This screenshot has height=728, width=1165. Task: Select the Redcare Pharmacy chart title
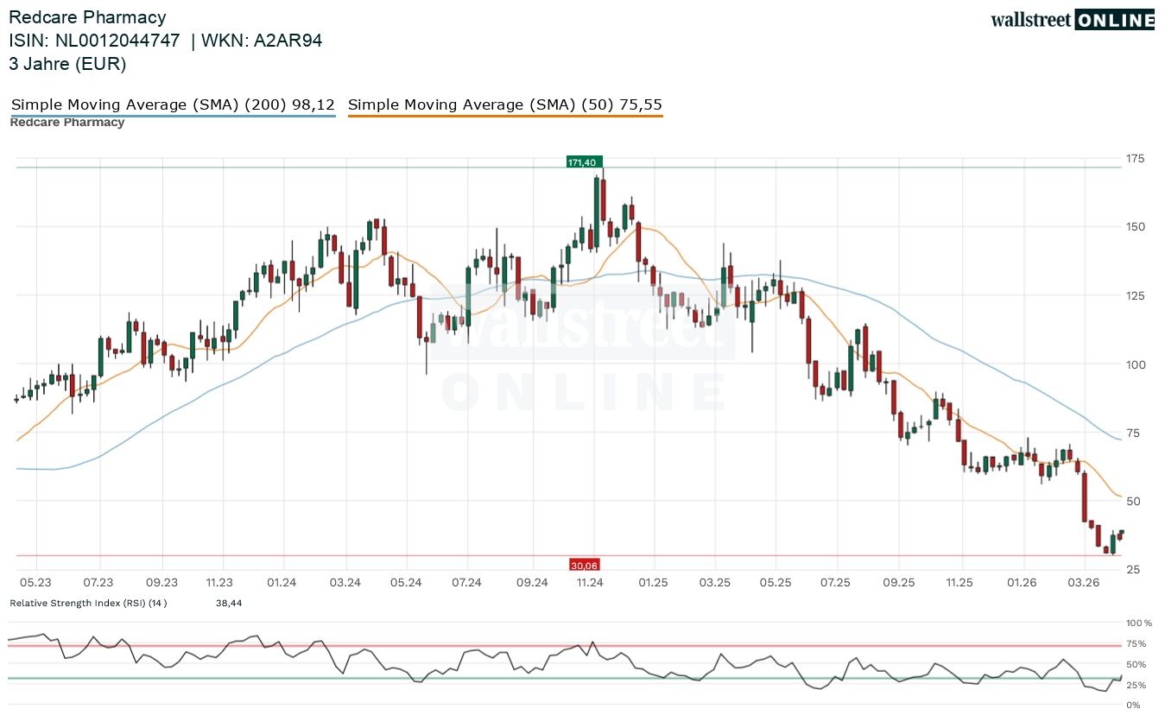pyautogui.click(x=87, y=17)
